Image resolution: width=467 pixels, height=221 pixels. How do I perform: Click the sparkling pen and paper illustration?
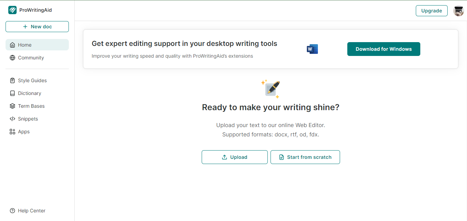point(271,89)
